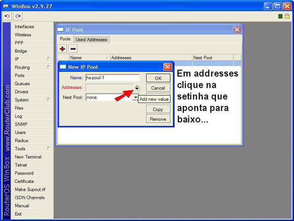This screenshot has height=221, width=294.
Task: Click the Cancel button
Action: coord(158,88)
